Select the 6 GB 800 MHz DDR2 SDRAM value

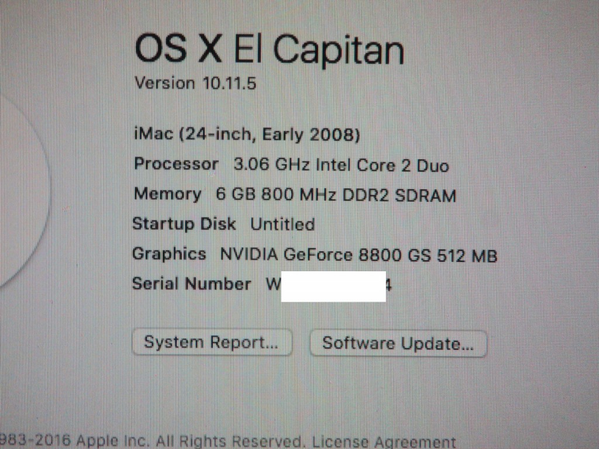coord(336,195)
